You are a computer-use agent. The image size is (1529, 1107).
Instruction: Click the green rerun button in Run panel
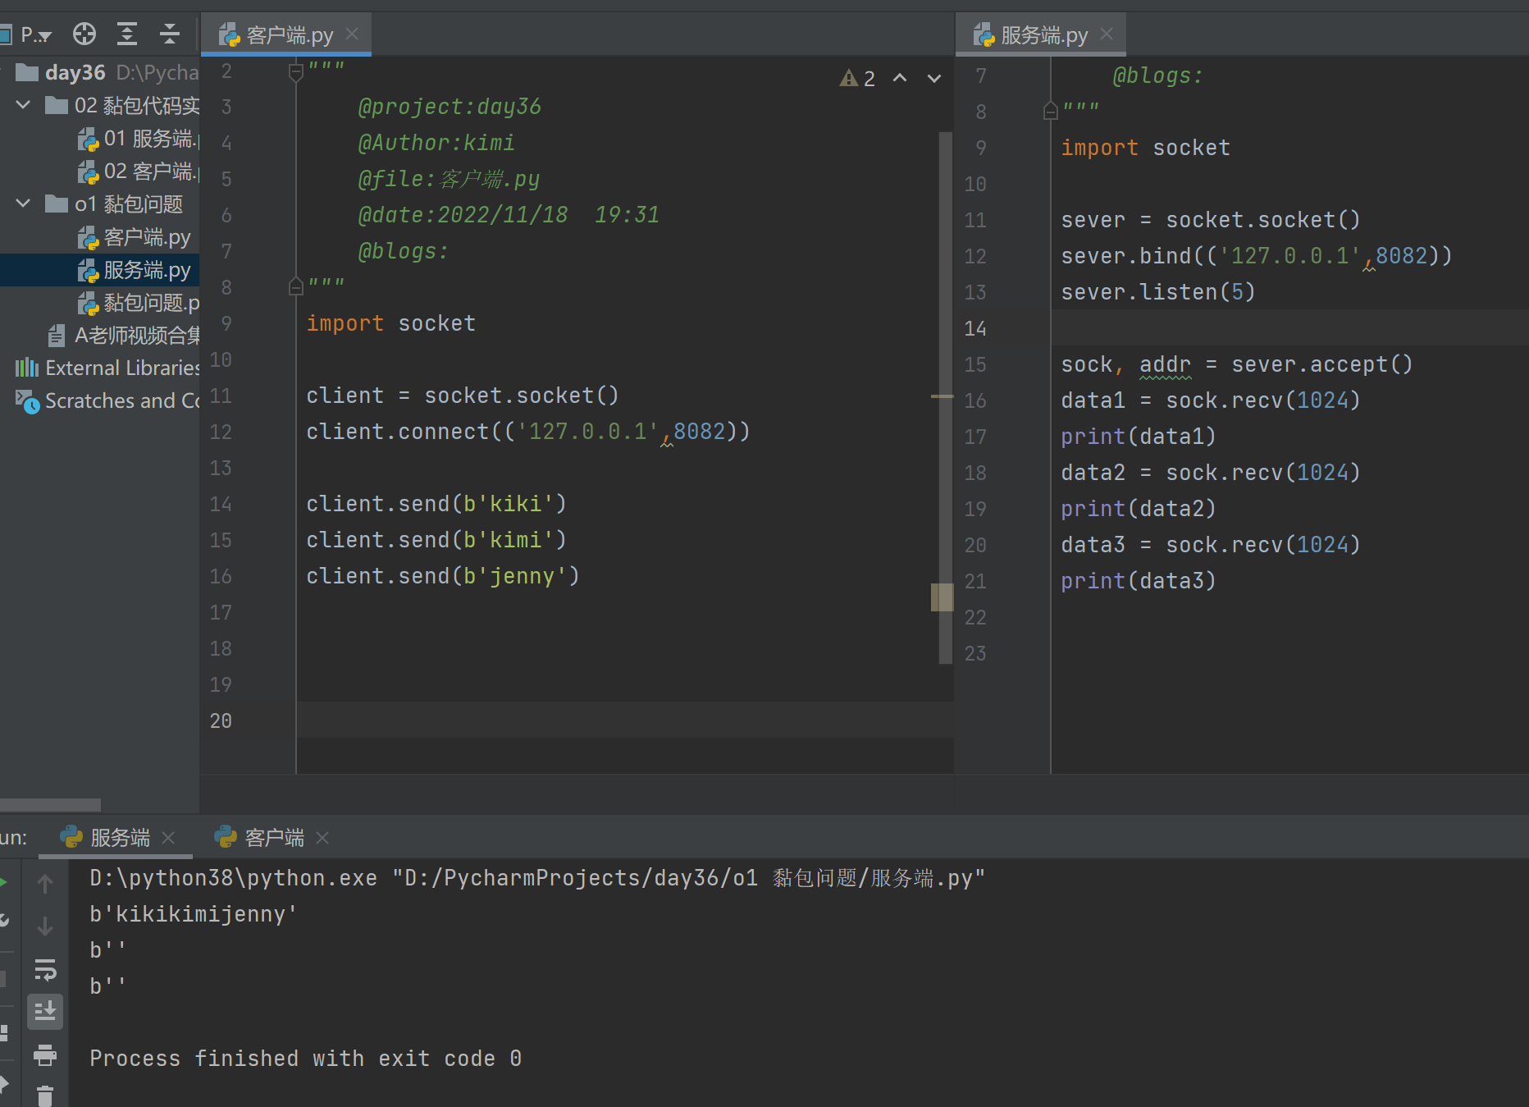click(x=3, y=882)
